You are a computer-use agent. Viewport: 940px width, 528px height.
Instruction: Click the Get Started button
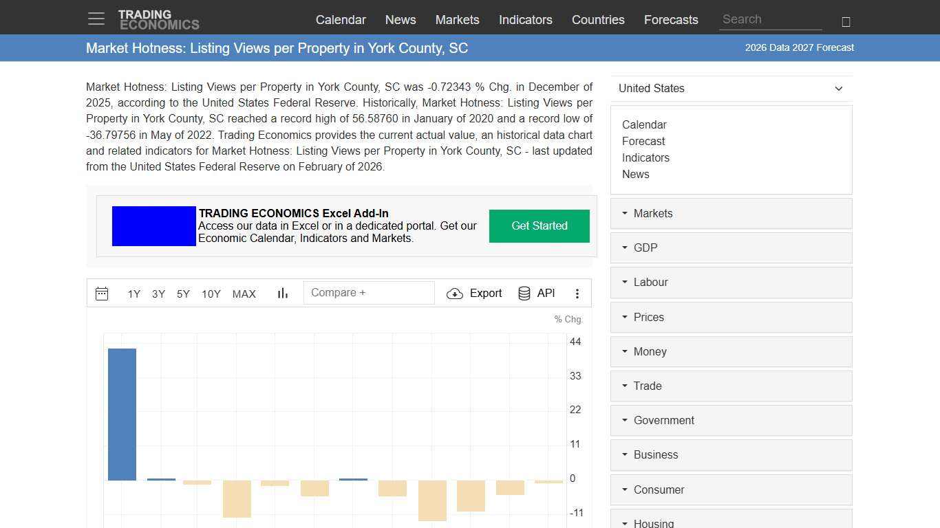[539, 225]
